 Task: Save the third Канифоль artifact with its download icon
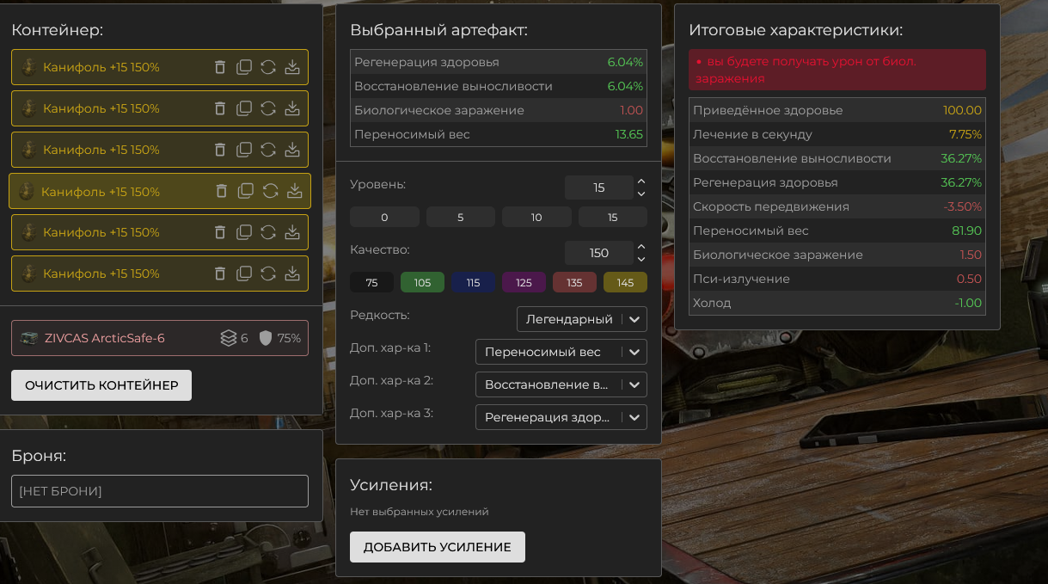pyautogui.click(x=292, y=150)
